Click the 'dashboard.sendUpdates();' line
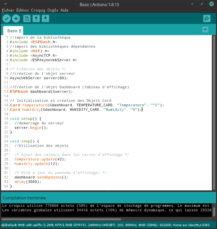Image resolution: width=217 pixels, height=229 pixels. click(41, 177)
